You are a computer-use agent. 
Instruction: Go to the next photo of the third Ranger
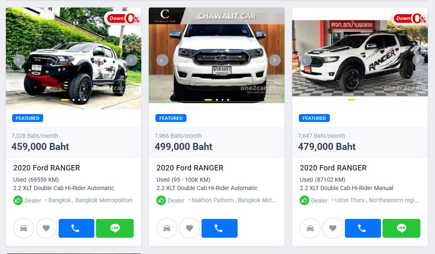pyautogui.click(x=418, y=60)
